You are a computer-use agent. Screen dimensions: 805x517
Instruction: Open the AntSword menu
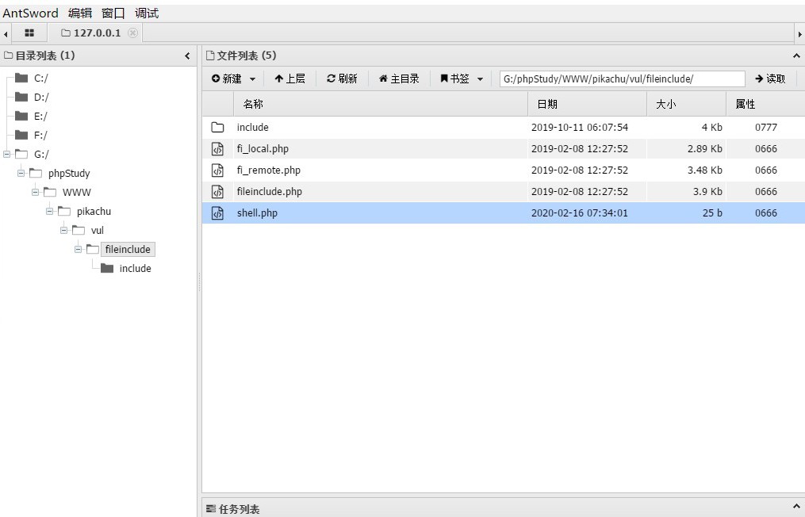click(x=30, y=13)
